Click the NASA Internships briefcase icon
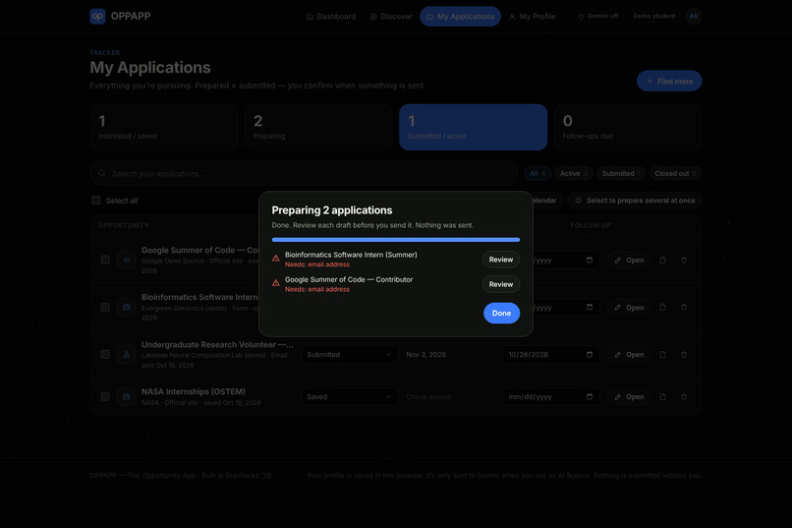The width and height of the screenshot is (792, 528). click(x=127, y=396)
